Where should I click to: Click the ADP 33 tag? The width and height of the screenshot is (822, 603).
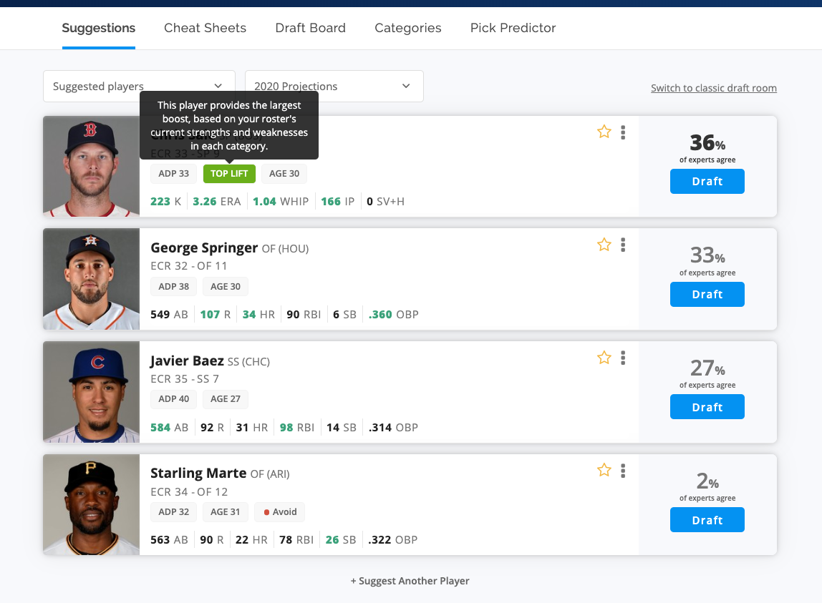(173, 173)
